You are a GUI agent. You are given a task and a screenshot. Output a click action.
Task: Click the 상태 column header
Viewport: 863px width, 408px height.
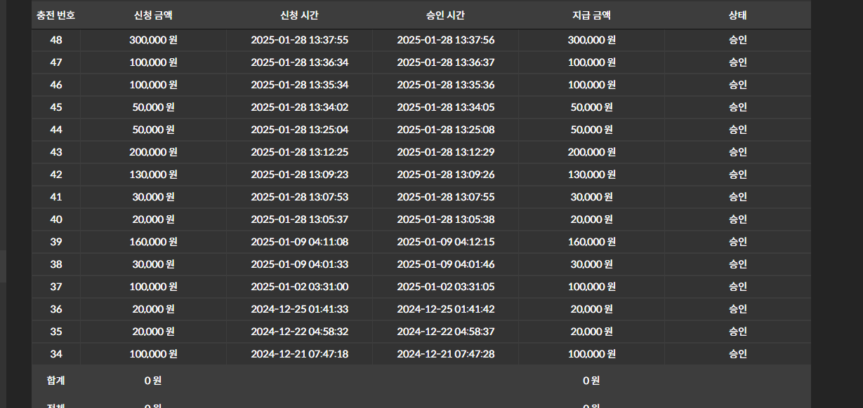737,15
